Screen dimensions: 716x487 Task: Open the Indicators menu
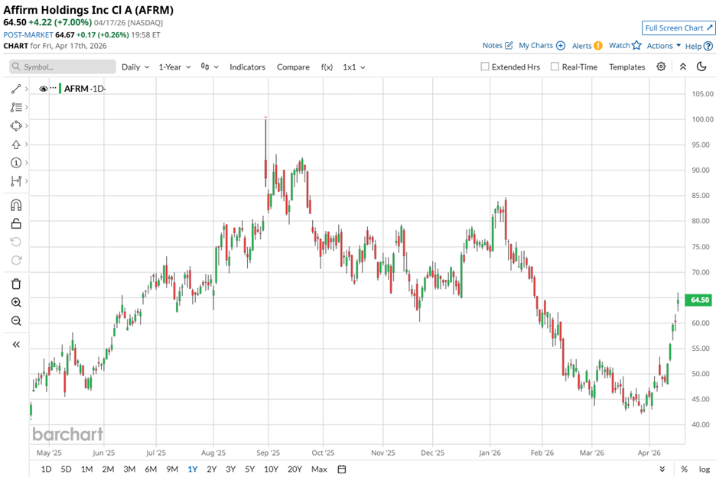(247, 67)
